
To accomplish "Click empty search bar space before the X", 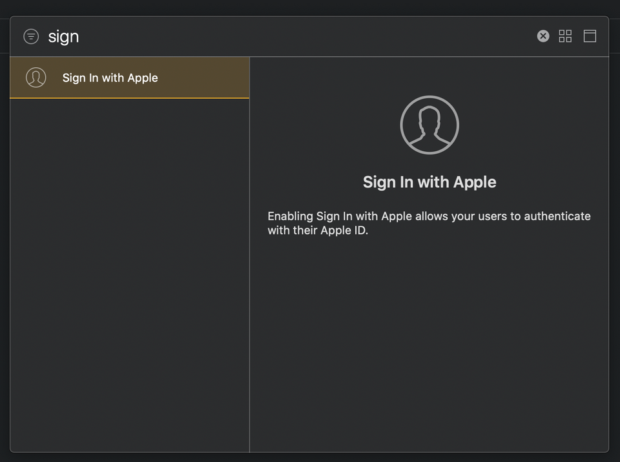I will [x=387, y=36].
